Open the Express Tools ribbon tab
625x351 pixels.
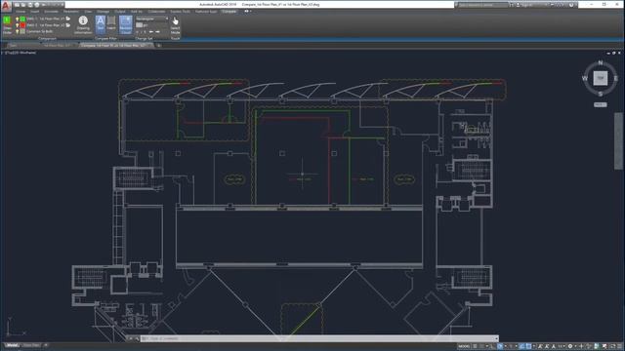tap(180, 12)
